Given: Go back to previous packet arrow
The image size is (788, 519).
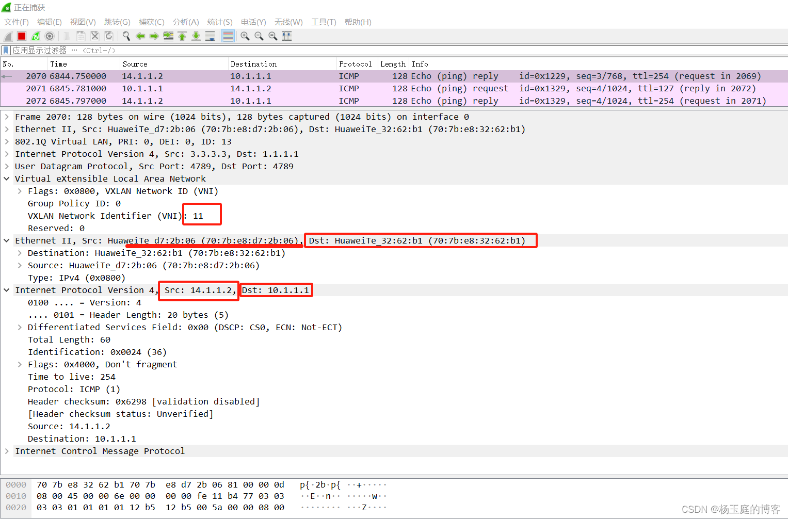Looking at the screenshot, I should (140, 36).
